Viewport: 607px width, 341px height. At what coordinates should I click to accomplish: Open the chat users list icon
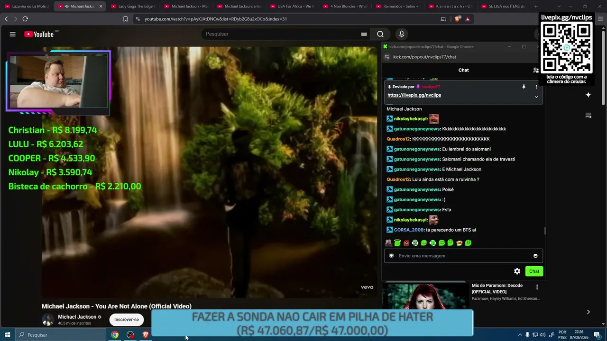[536, 70]
